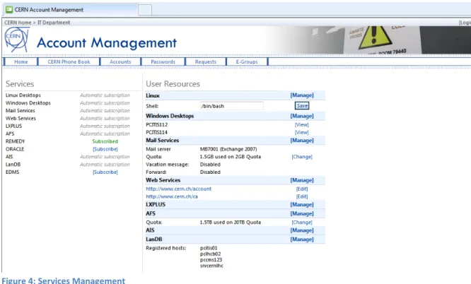Click registered host pcitis01
471x284 pixels.
pos(209,248)
